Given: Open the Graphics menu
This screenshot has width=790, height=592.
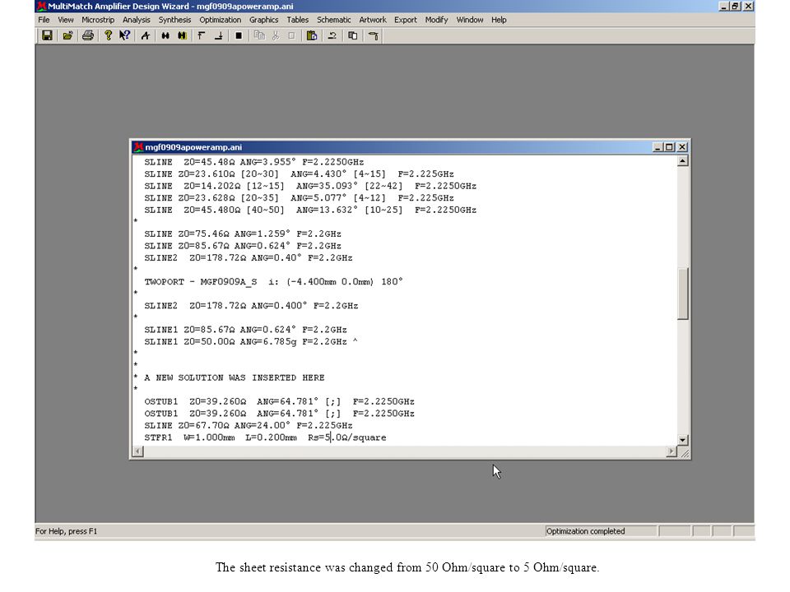Looking at the screenshot, I should click(x=264, y=20).
